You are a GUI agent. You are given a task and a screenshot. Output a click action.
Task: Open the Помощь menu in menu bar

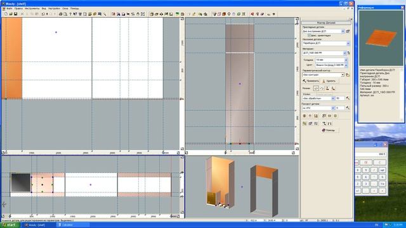(75, 8)
